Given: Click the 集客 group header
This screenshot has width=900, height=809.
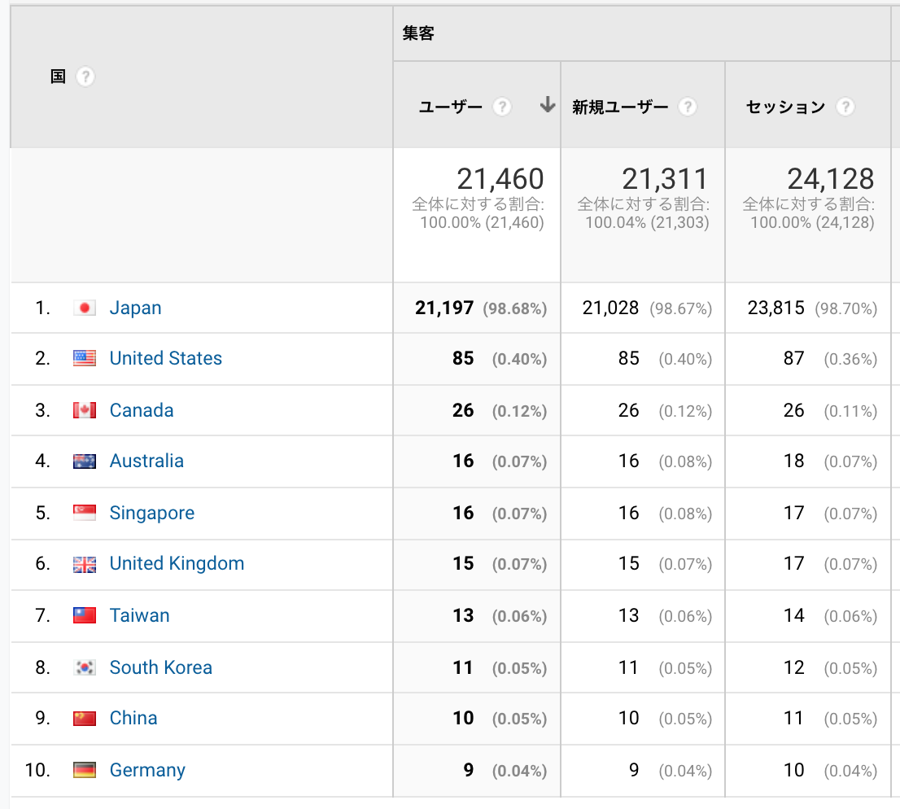Looking at the screenshot, I should [x=418, y=33].
